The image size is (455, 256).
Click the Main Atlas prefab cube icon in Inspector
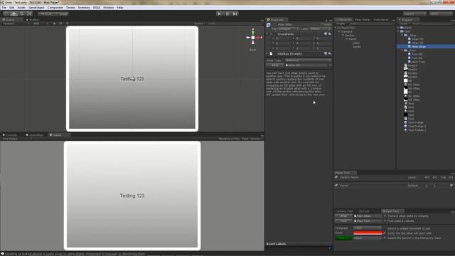click(x=269, y=26)
